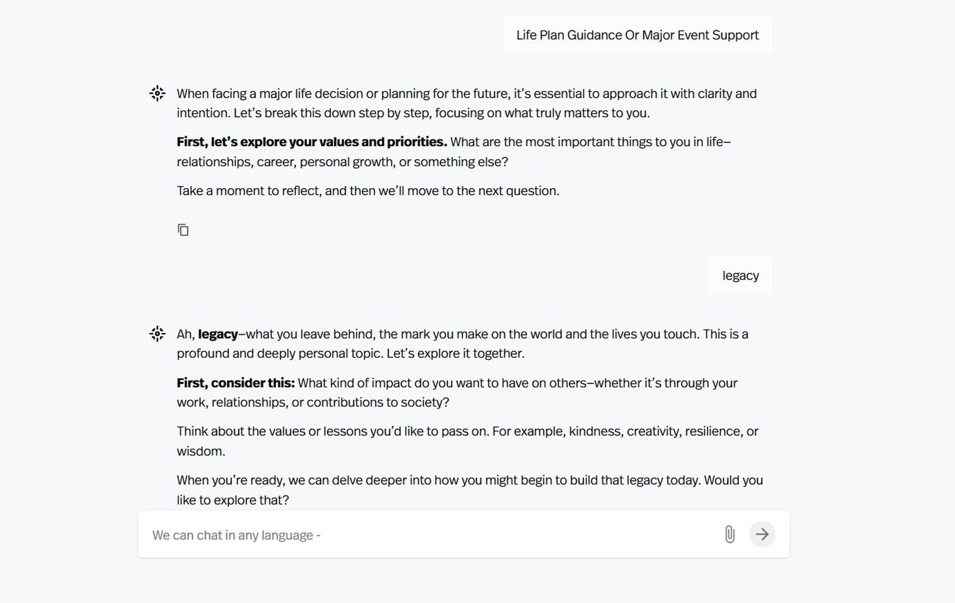Click the bold word "legacy" in the second reply

pos(218,334)
